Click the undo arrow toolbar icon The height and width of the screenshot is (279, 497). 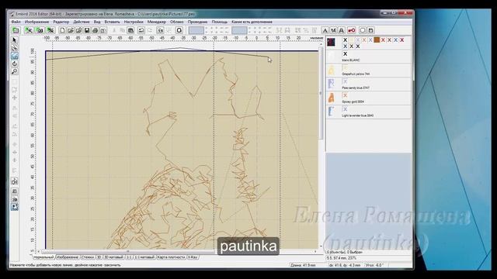(141, 30)
